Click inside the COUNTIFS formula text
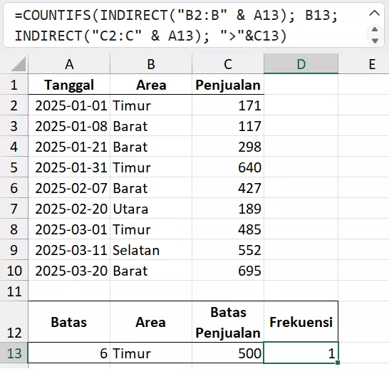 click(x=176, y=26)
